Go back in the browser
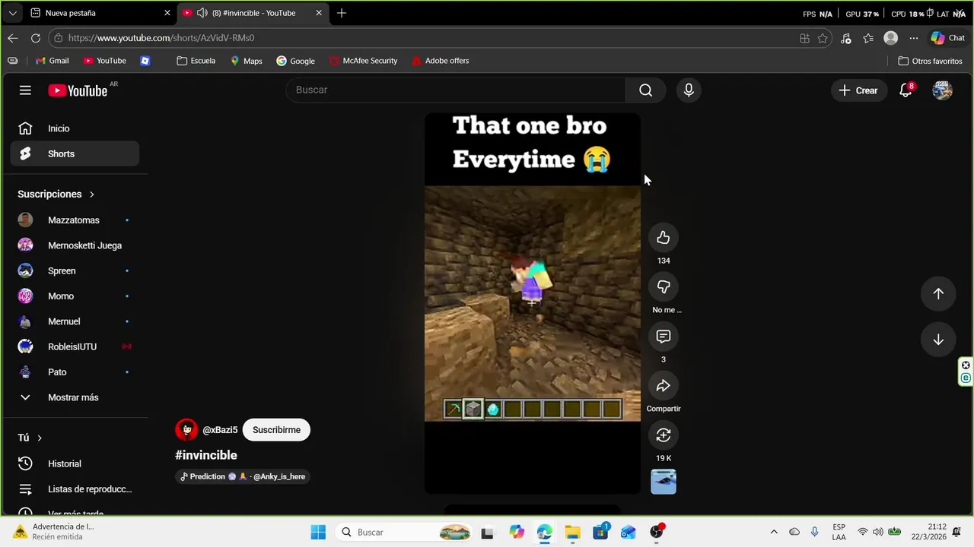The width and height of the screenshot is (974, 547). coord(13,38)
